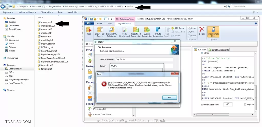Viewport: 262px width, 127px height.
Task: Click Burn in Explorer toolbar
Action: (60, 12)
